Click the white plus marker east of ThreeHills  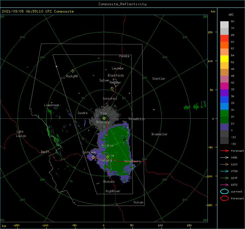click(x=154, y=109)
